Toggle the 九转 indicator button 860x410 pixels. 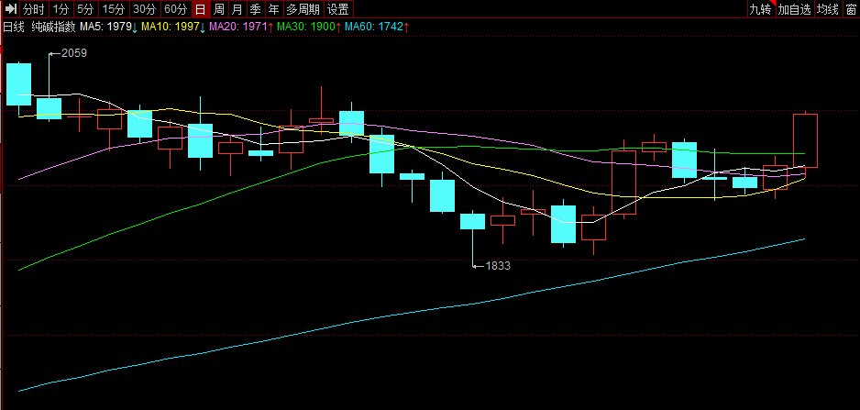[x=761, y=9]
